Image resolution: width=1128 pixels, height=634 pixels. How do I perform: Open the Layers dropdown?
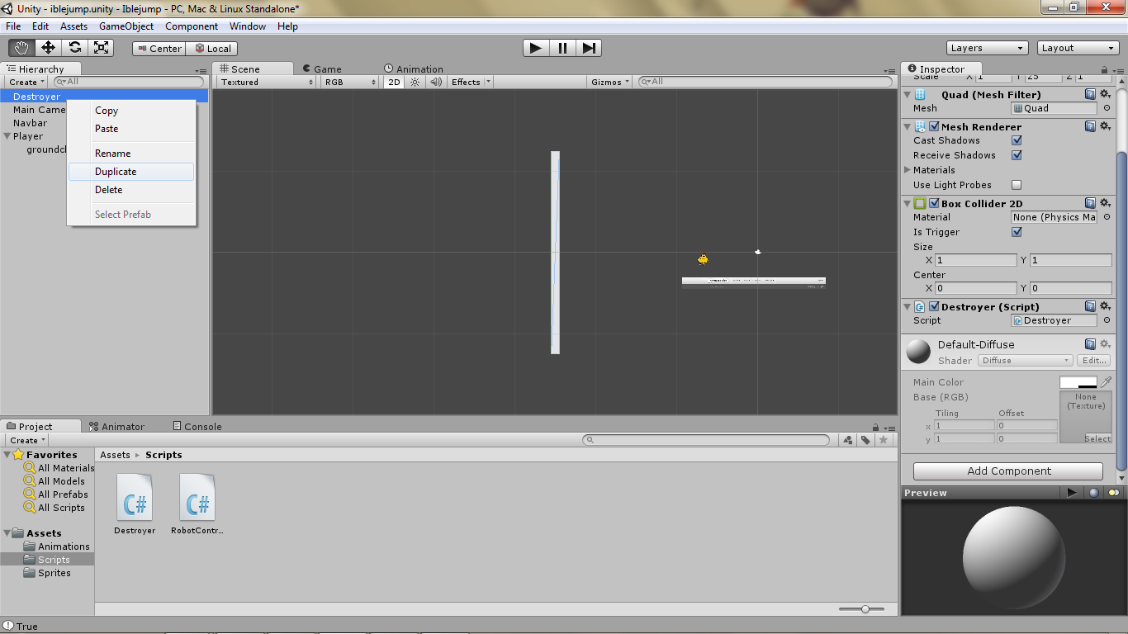988,48
